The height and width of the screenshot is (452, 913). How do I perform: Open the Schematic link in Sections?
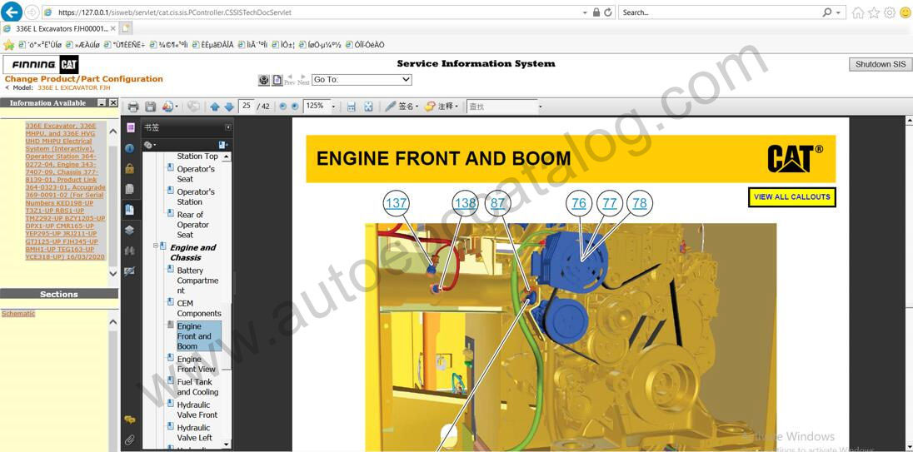coord(18,314)
